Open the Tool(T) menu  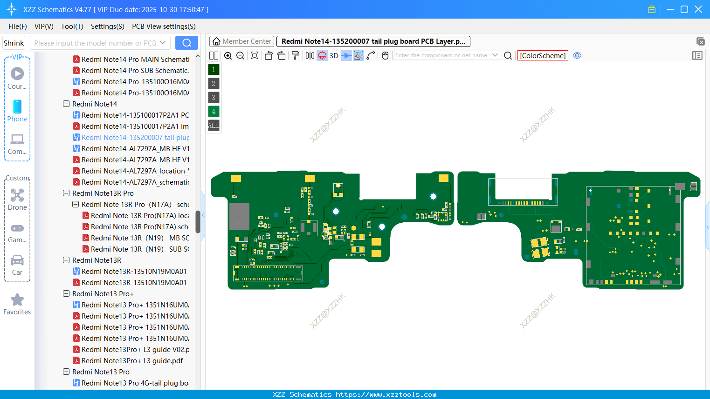[72, 27]
